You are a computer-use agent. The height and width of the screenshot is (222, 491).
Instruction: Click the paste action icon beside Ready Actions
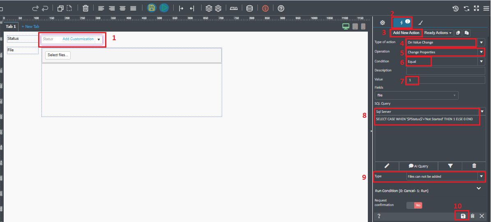[x=466, y=32]
